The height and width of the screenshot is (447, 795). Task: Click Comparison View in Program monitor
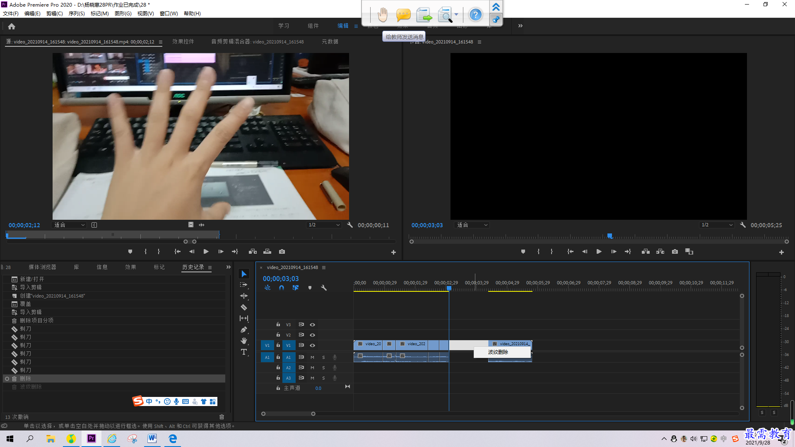pyautogui.click(x=689, y=252)
